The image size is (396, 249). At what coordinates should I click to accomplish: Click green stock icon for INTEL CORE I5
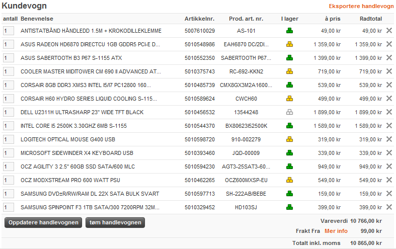pos(290,126)
